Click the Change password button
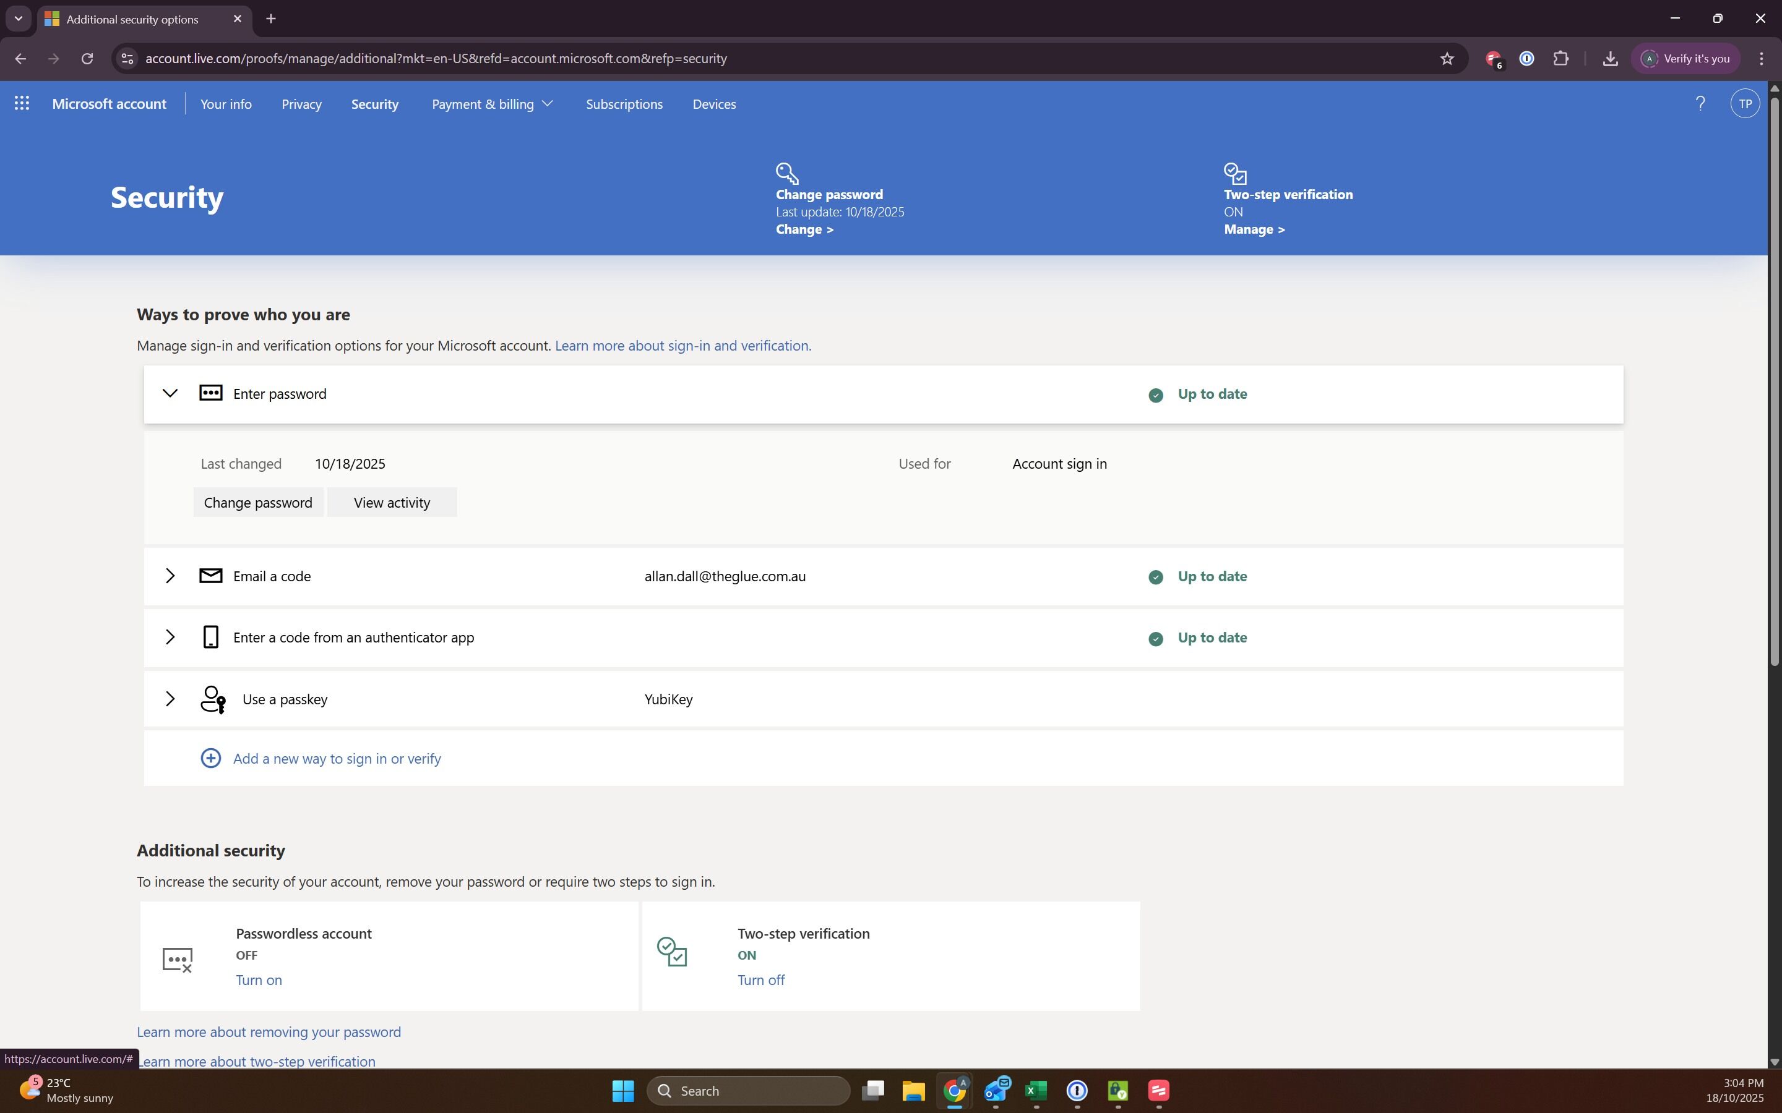 point(258,502)
